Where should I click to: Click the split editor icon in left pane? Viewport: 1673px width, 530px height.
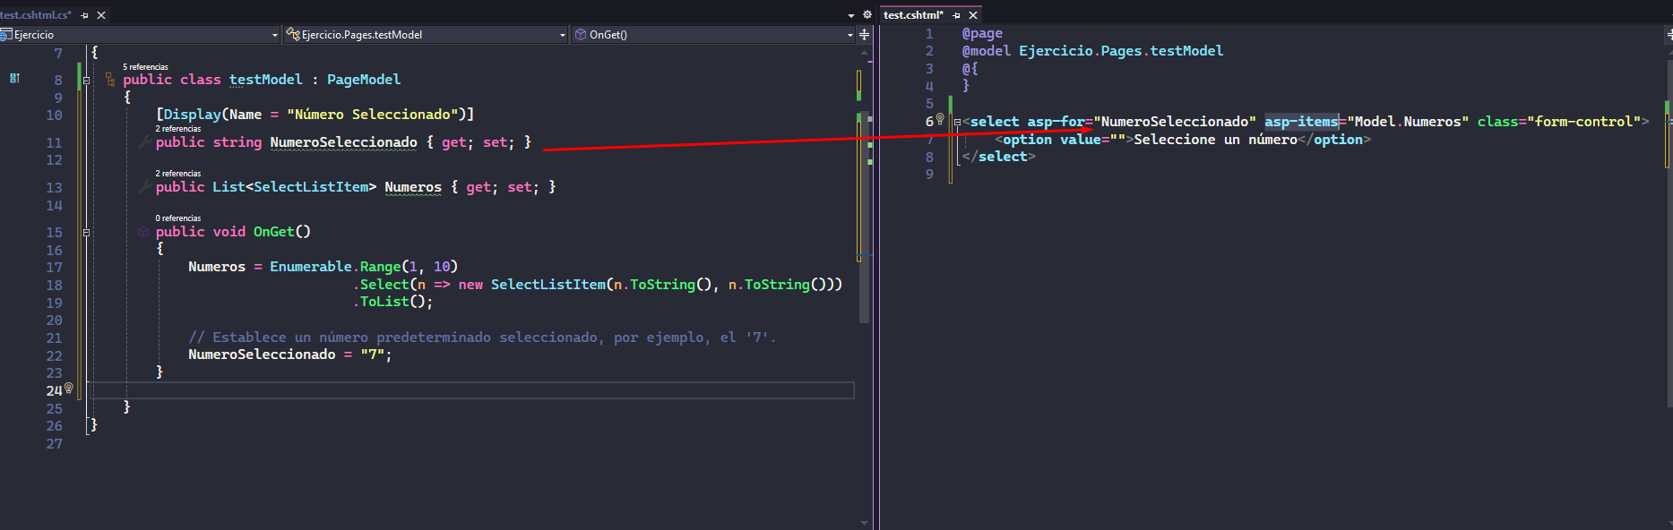(864, 35)
